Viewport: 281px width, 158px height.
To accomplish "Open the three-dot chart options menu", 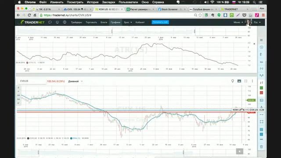I will coord(252,81).
